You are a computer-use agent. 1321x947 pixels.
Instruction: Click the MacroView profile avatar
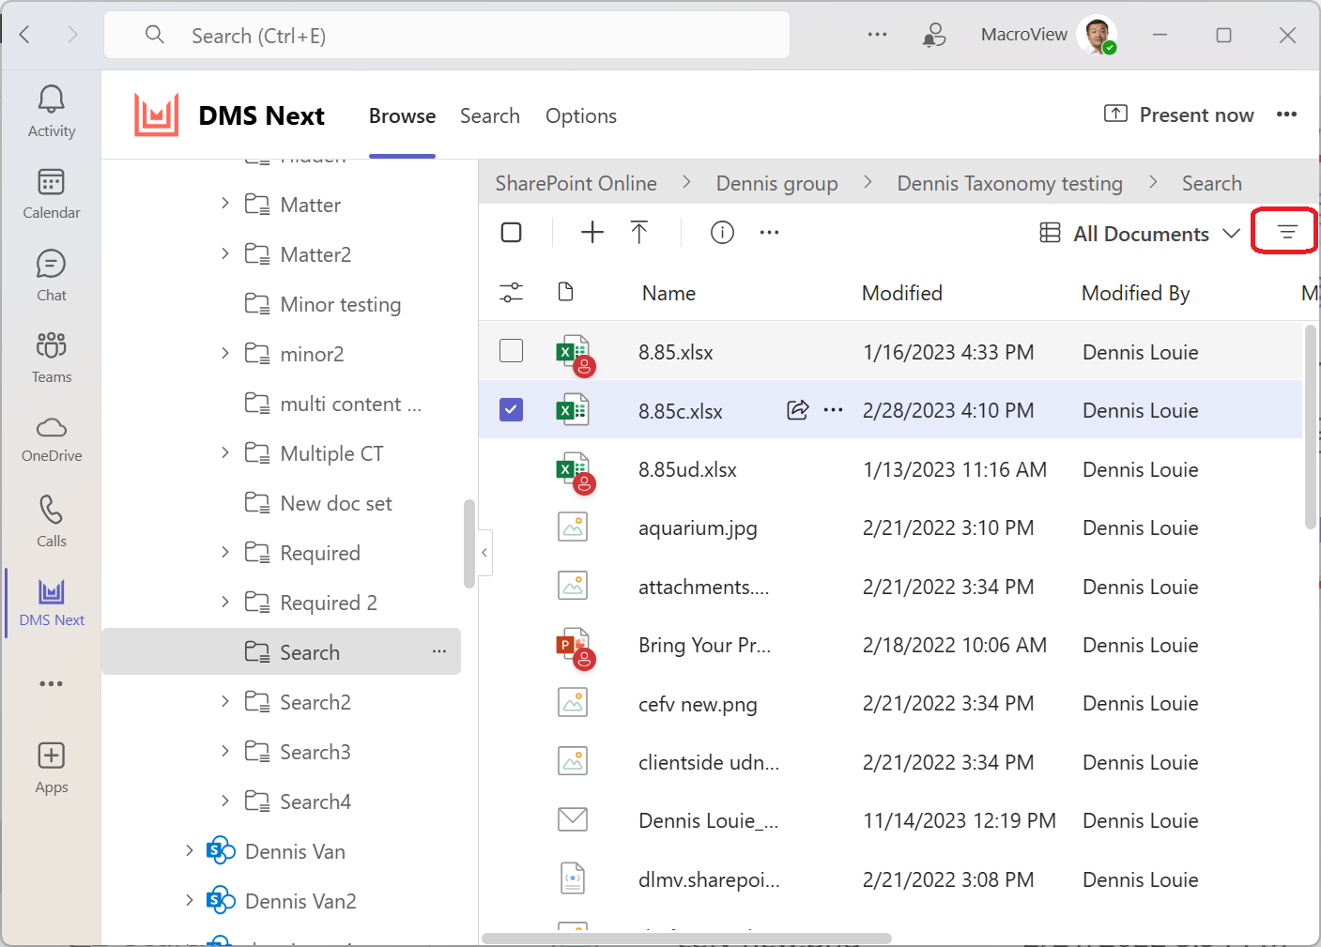point(1096,35)
